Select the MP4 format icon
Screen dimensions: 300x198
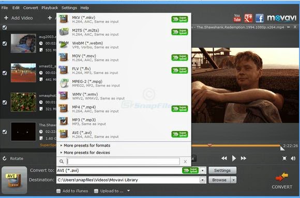tap(64, 108)
